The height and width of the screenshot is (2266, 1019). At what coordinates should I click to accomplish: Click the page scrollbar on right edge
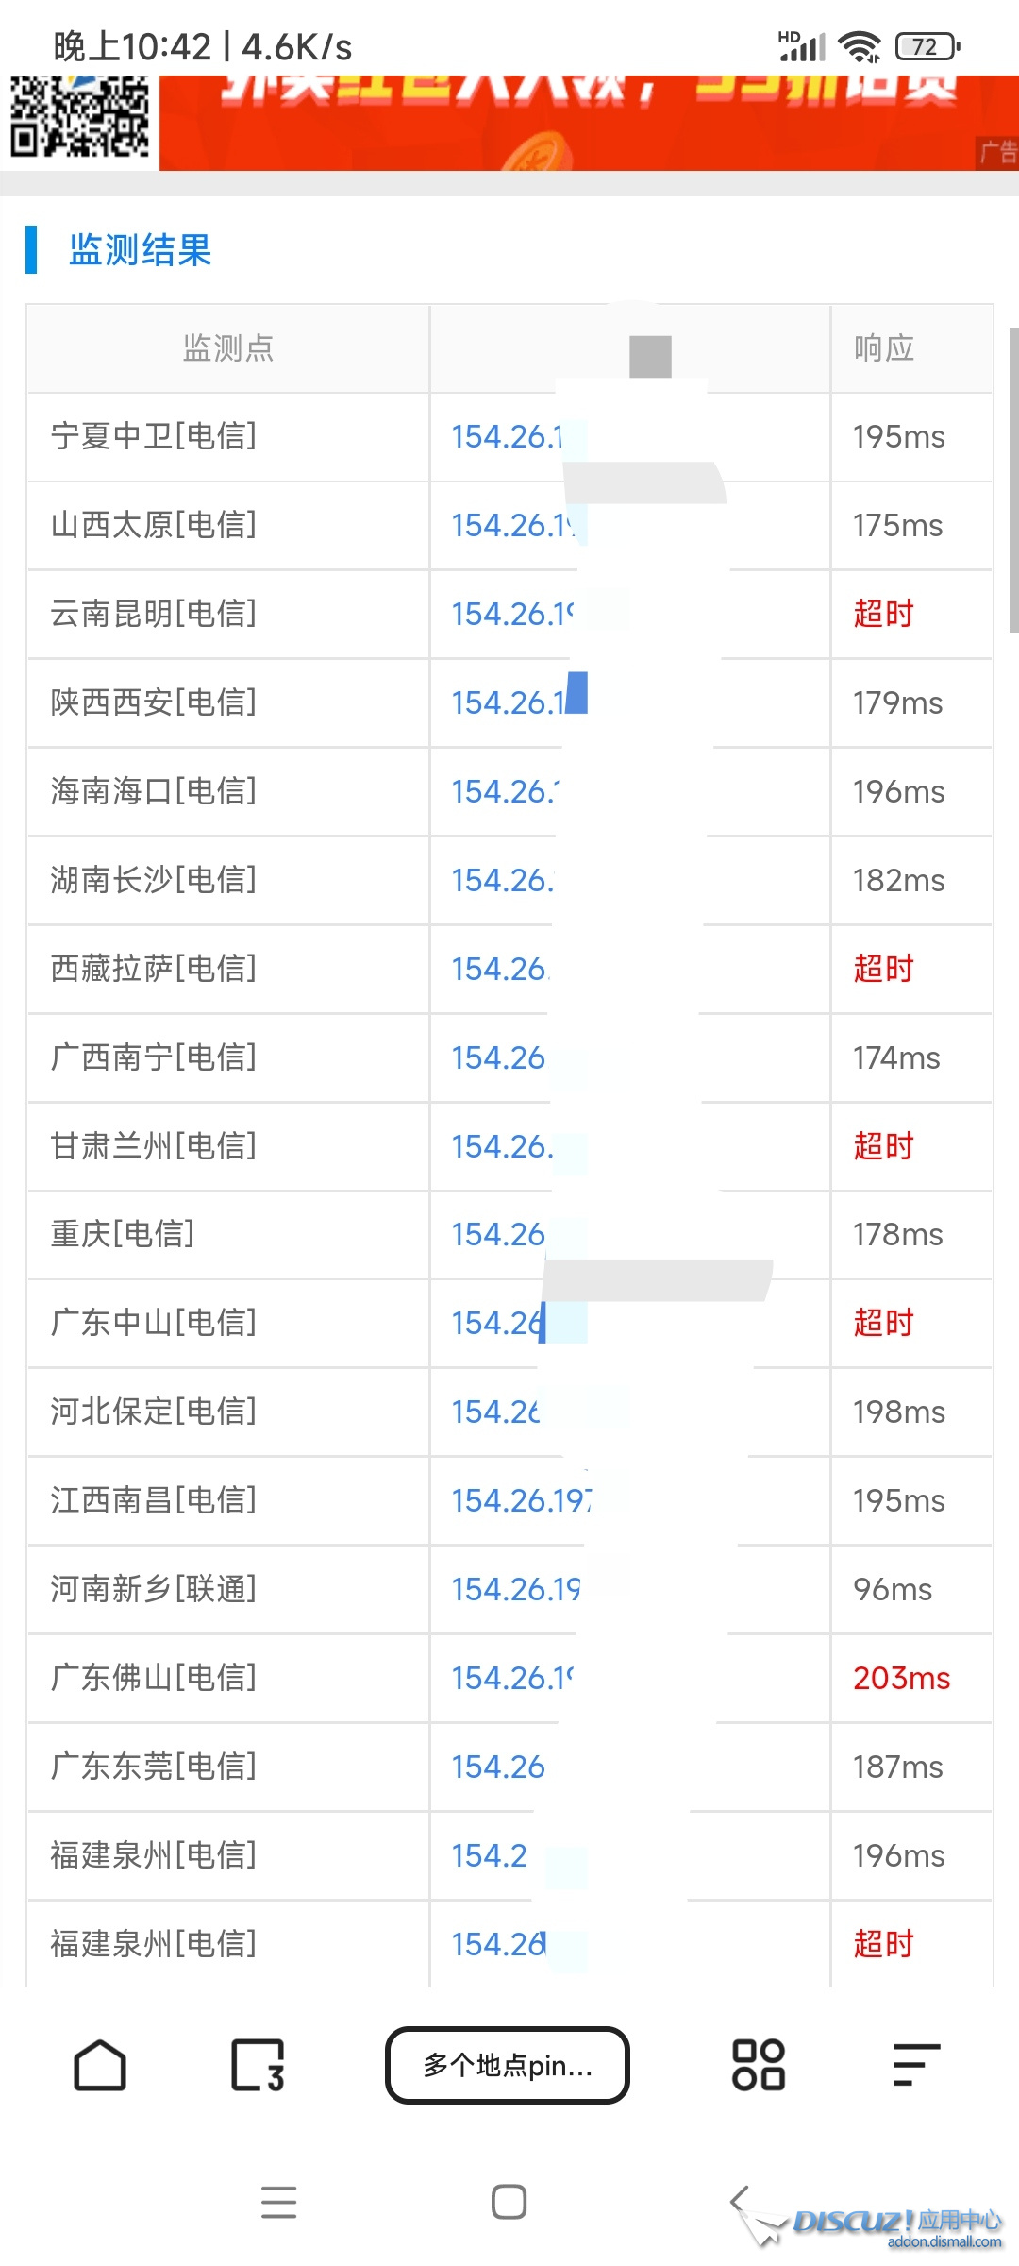pos(1013,480)
